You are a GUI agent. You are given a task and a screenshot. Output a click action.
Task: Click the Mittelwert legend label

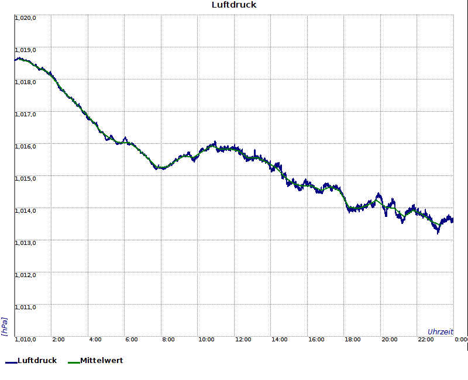101,360
